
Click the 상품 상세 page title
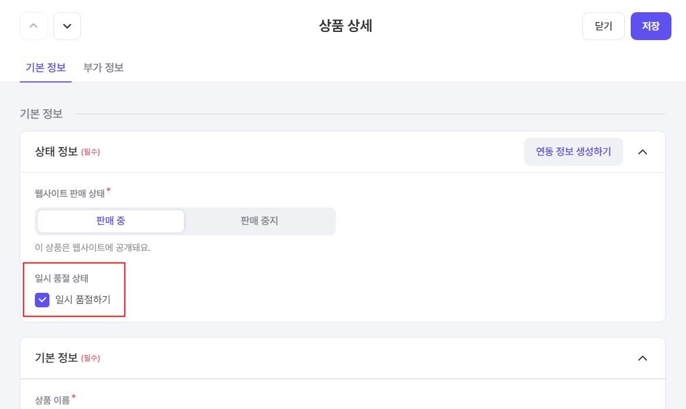coord(346,26)
